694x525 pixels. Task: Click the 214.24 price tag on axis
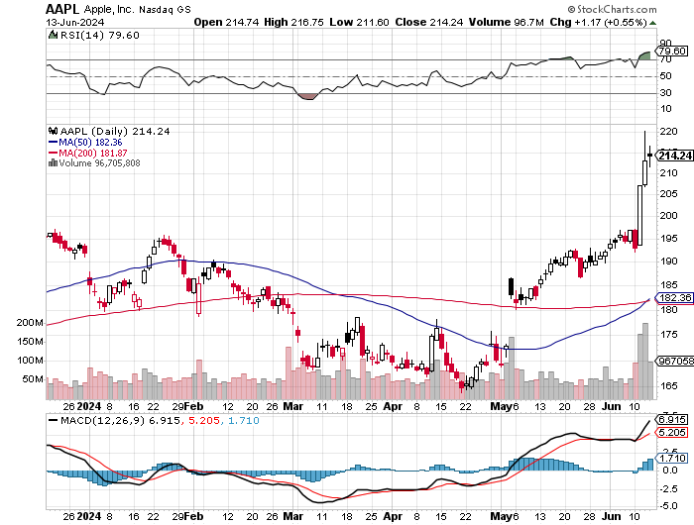point(674,156)
